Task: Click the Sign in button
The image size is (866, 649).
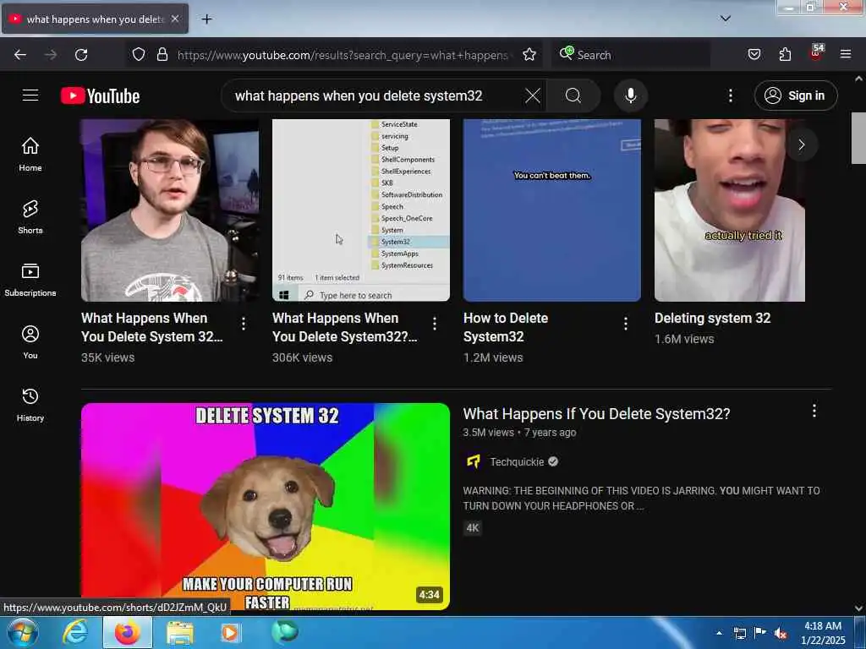Action: coord(795,95)
